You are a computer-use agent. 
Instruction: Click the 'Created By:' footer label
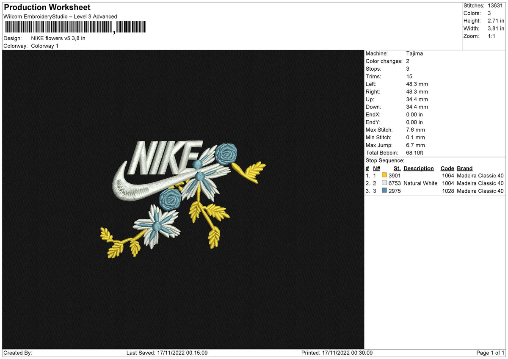tap(18, 353)
